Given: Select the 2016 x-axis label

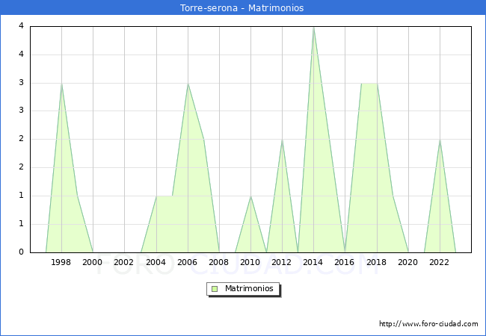Looking at the screenshot, I should point(345,262).
